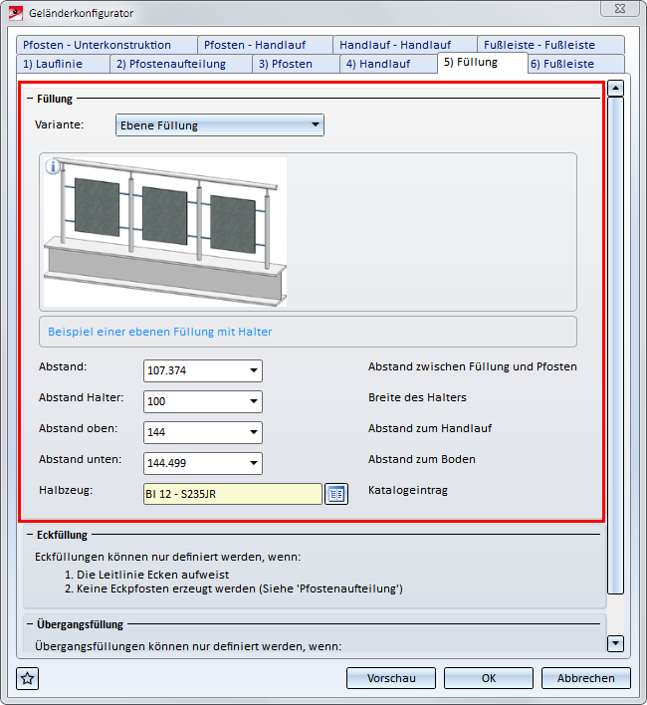The image size is (647, 705).
Task: Open the 4) Handlauf tab
Action: point(388,64)
